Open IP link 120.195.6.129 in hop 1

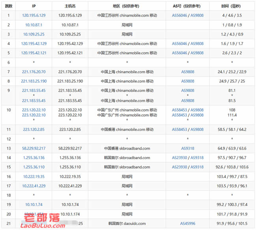coord(34,15)
